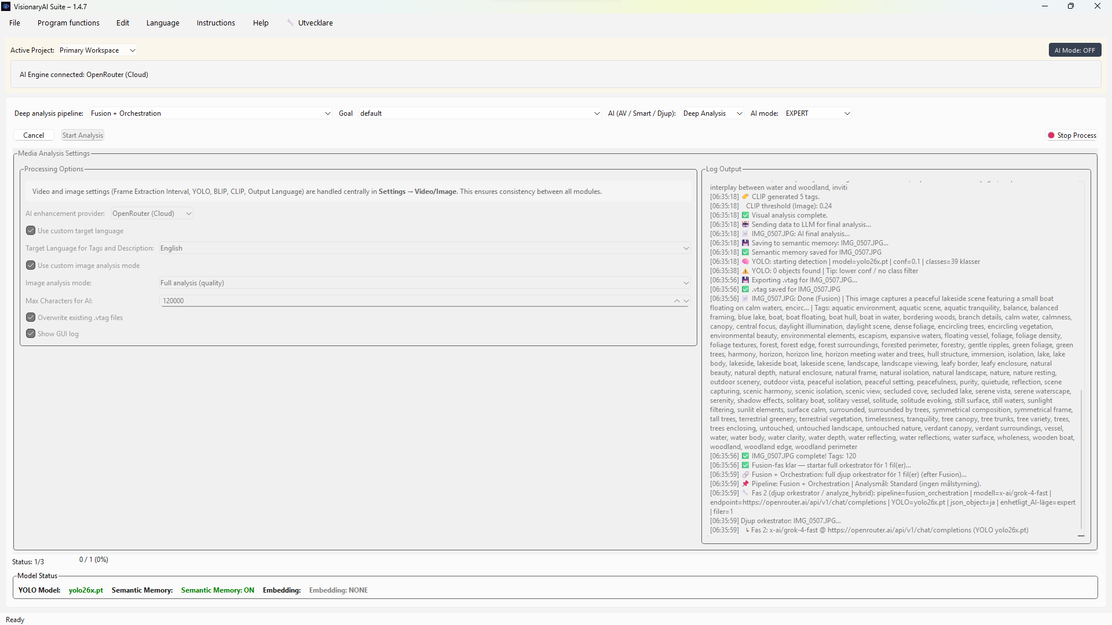Expand the Image analysis mode dropdown
Image resolution: width=1112 pixels, height=625 pixels.
pos(425,283)
